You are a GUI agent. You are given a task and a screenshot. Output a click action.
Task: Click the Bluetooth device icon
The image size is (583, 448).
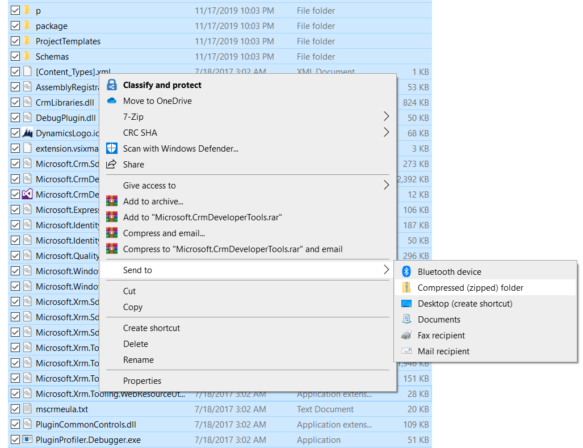tap(406, 272)
